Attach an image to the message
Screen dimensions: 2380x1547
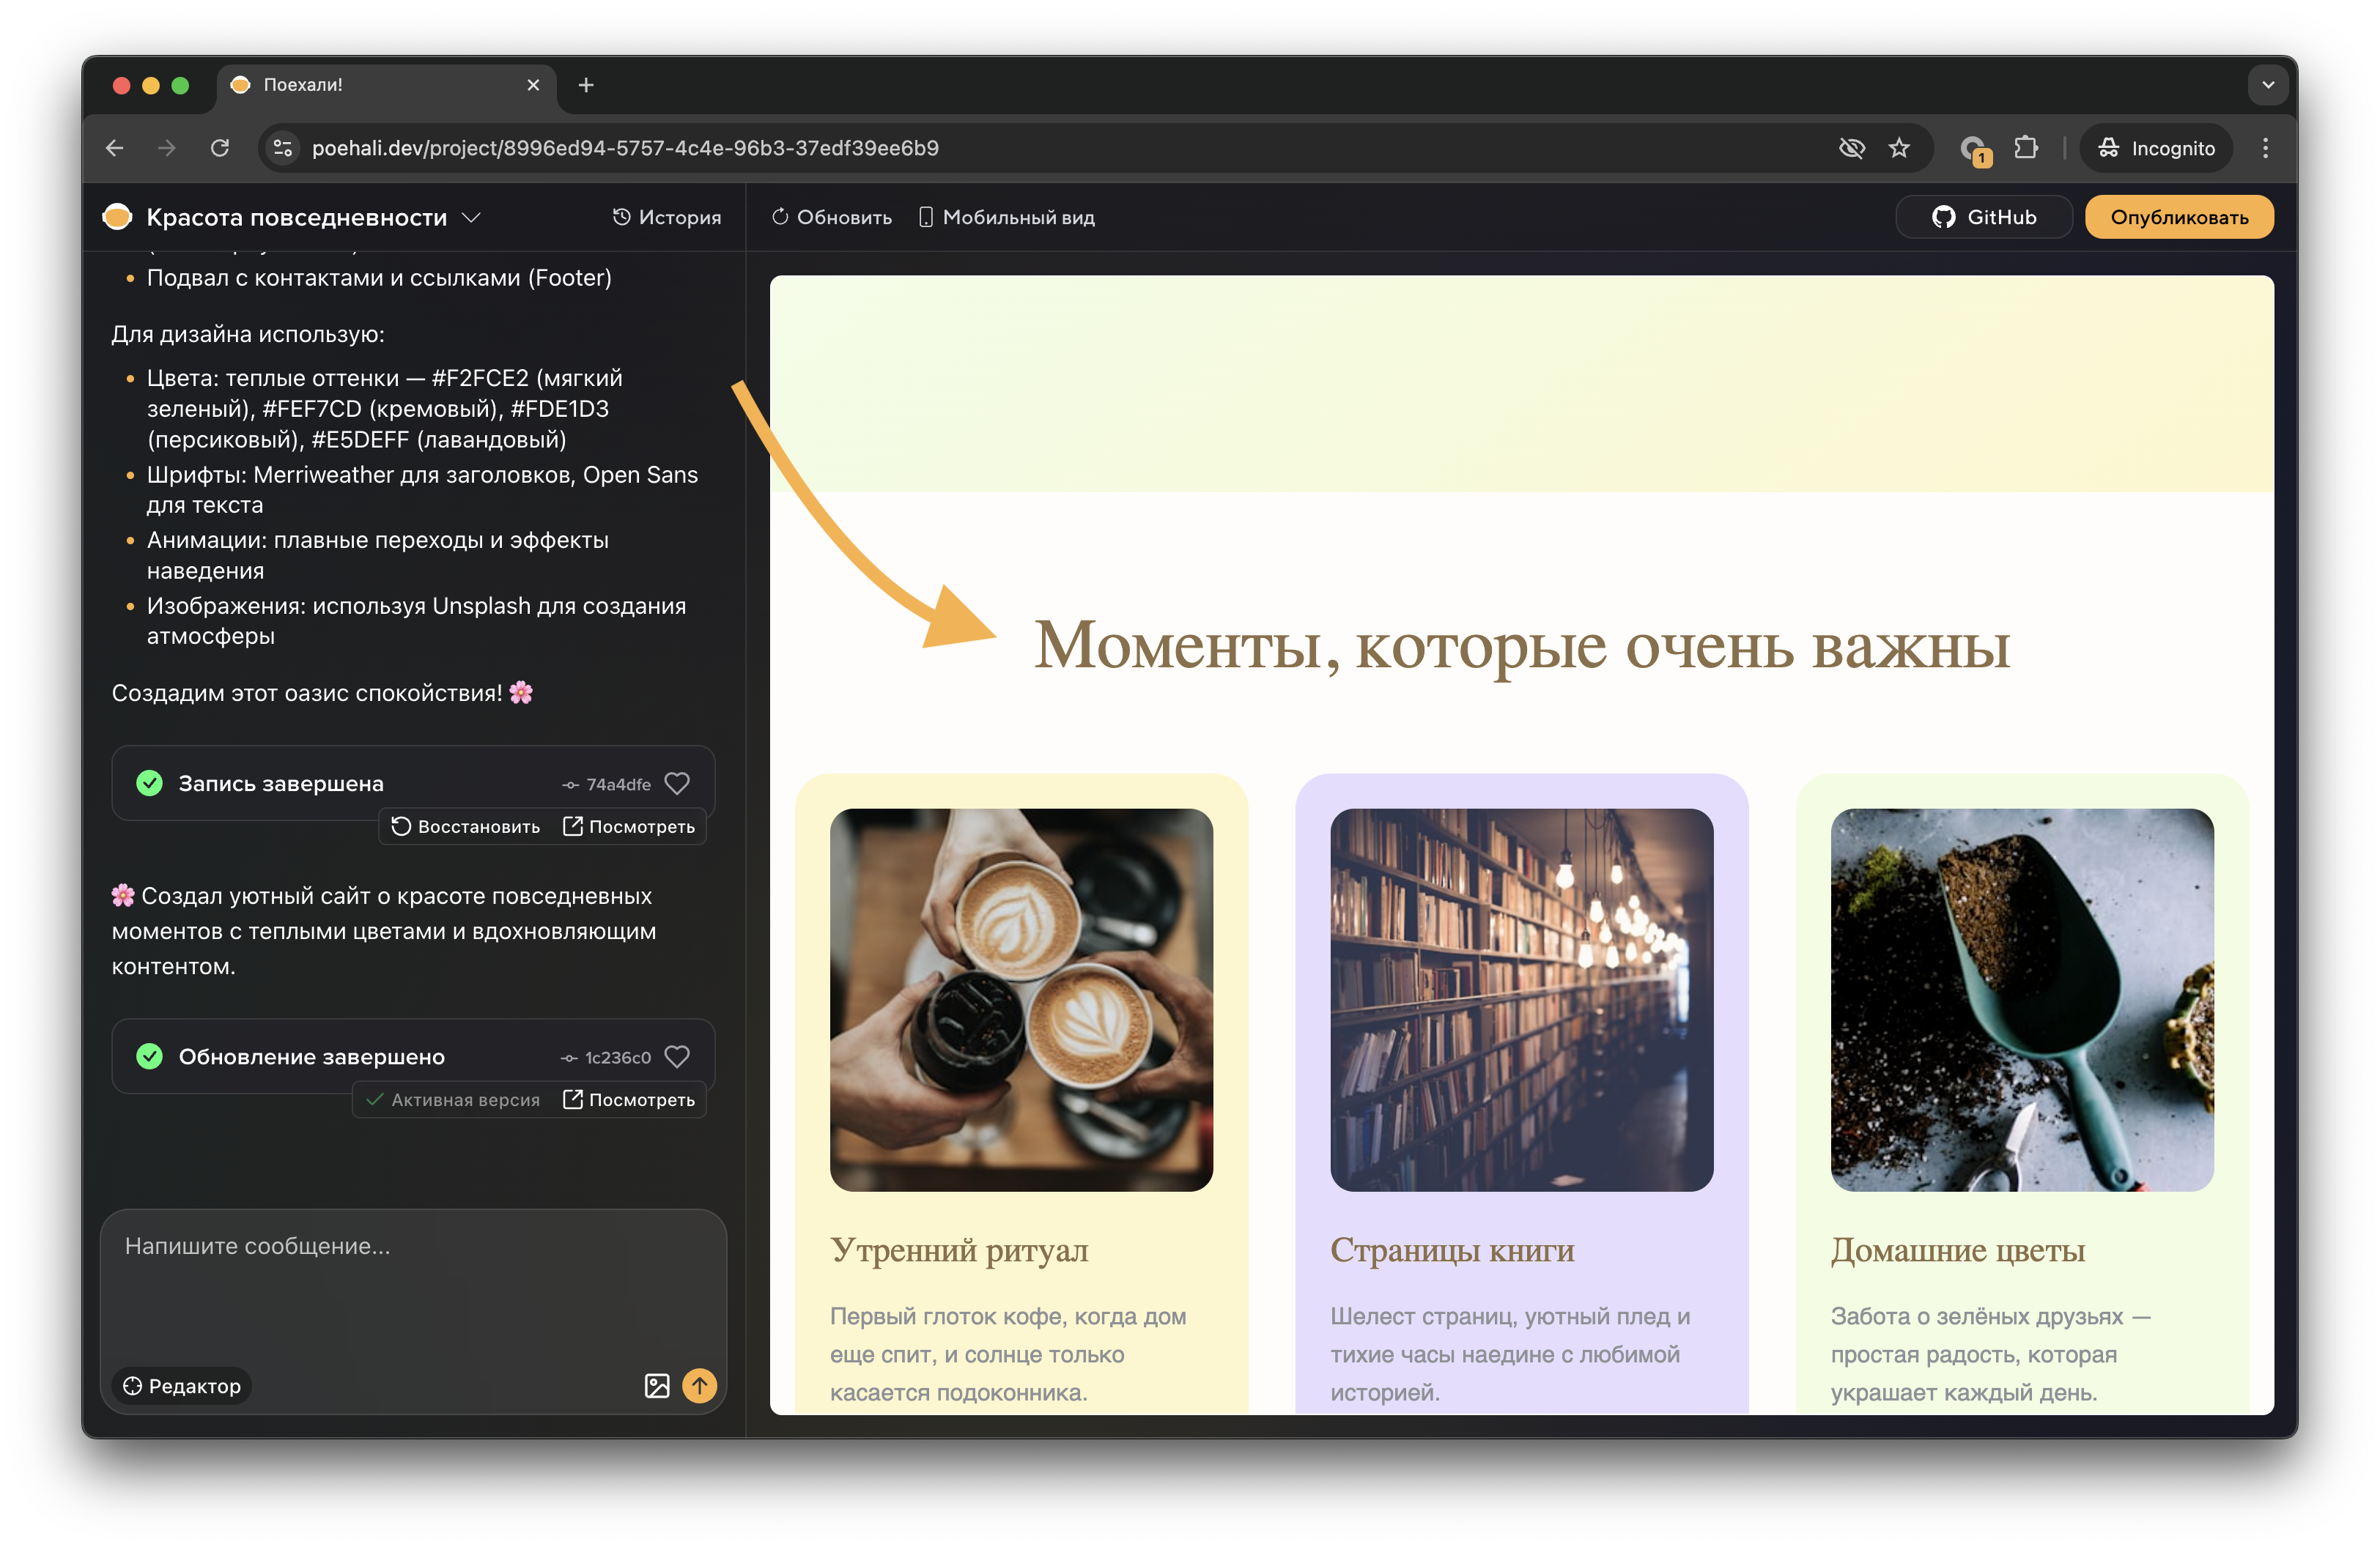point(656,1386)
